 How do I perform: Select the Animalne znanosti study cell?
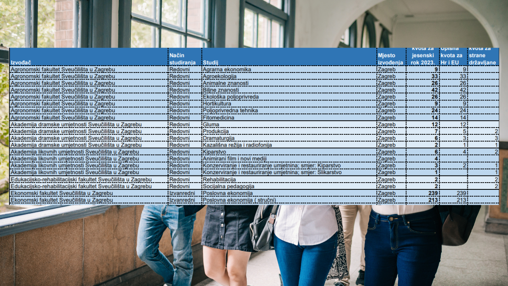tap(289, 83)
